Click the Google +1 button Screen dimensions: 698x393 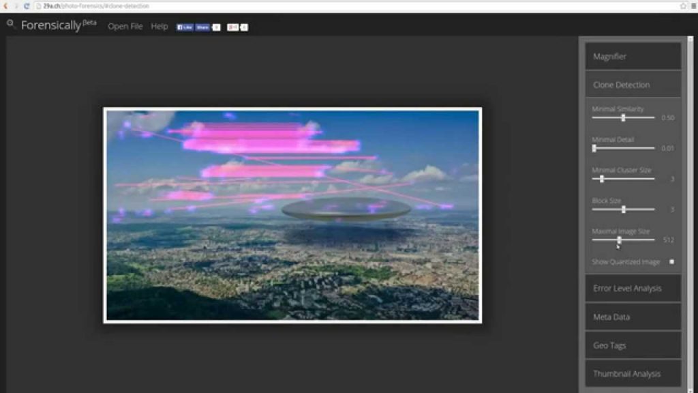pyautogui.click(x=233, y=27)
